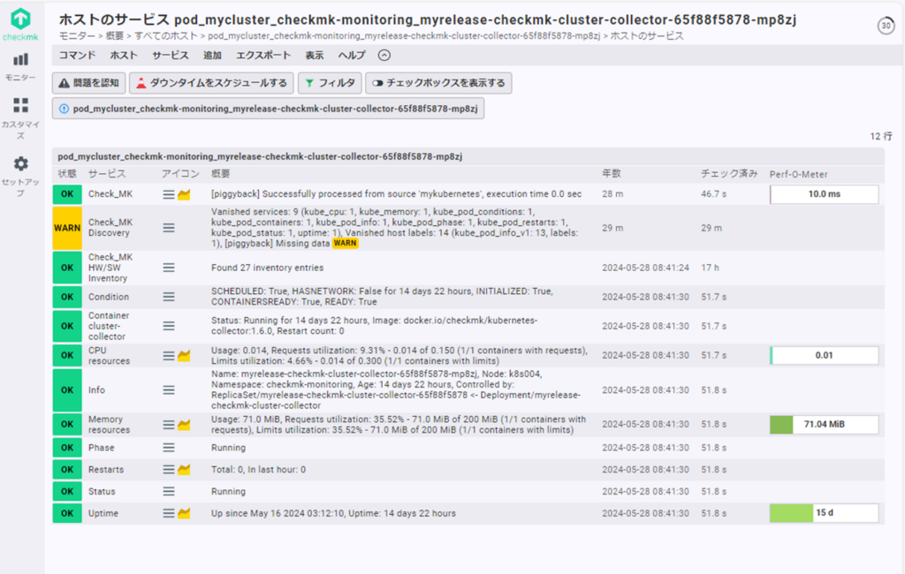Open action menu for Uptime service

(x=169, y=513)
